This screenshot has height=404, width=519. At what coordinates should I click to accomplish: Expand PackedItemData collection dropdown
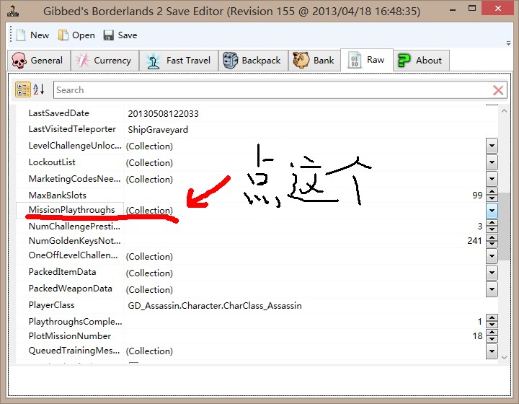[492, 273]
